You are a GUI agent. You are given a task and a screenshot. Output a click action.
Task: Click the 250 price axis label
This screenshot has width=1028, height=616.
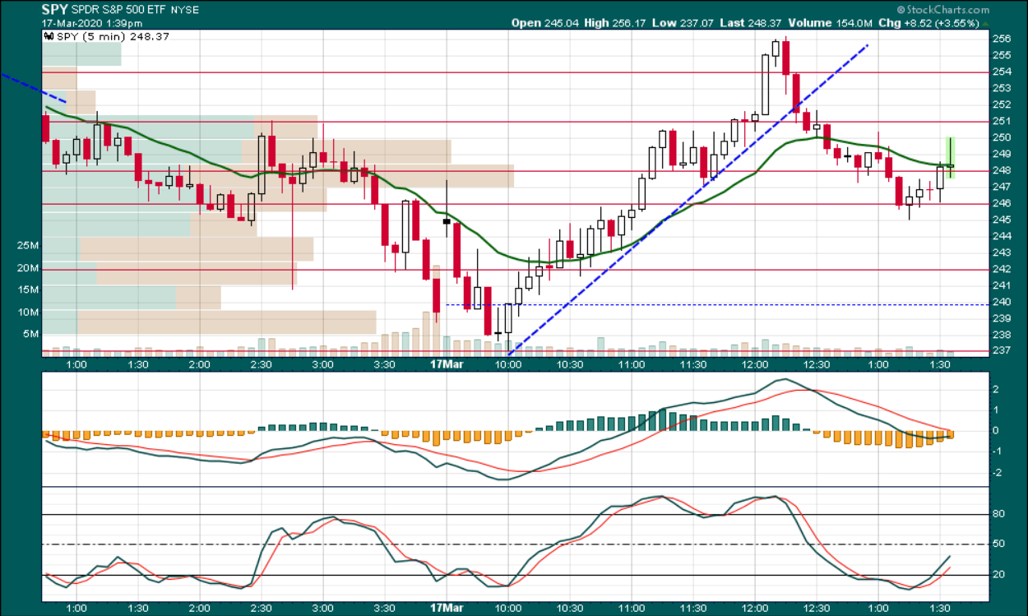[1003, 137]
